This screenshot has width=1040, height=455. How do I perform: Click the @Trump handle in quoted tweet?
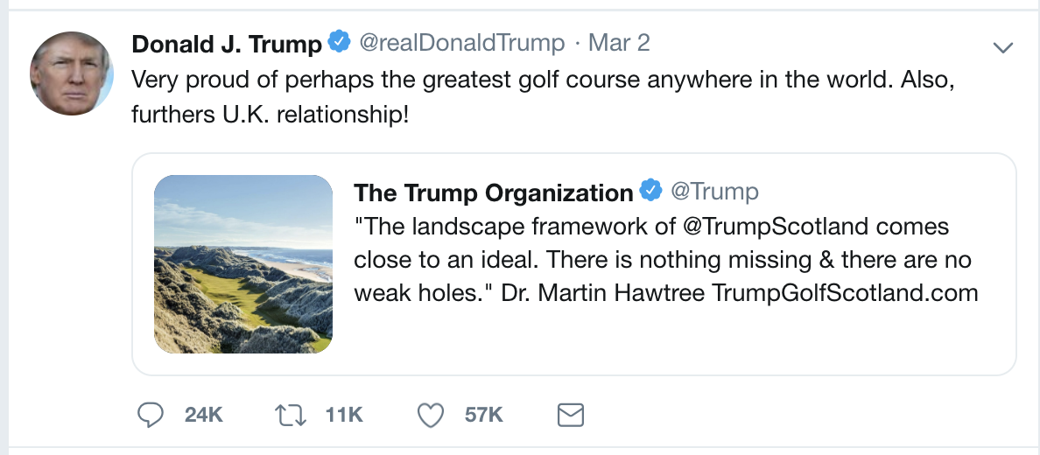[x=714, y=192]
